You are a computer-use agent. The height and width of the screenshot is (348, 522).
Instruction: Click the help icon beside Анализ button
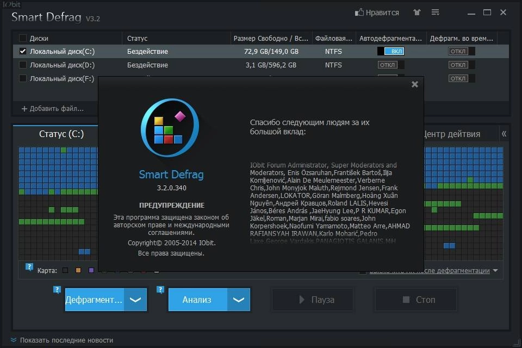(160, 290)
